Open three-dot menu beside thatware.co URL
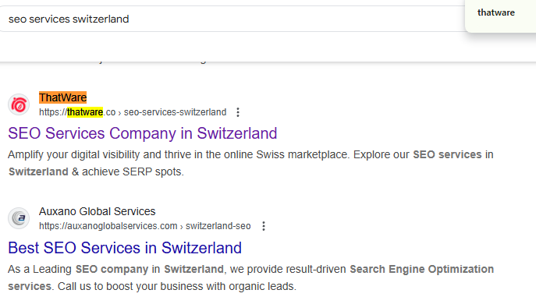This screenshot has width=536, height=304. 238,112
